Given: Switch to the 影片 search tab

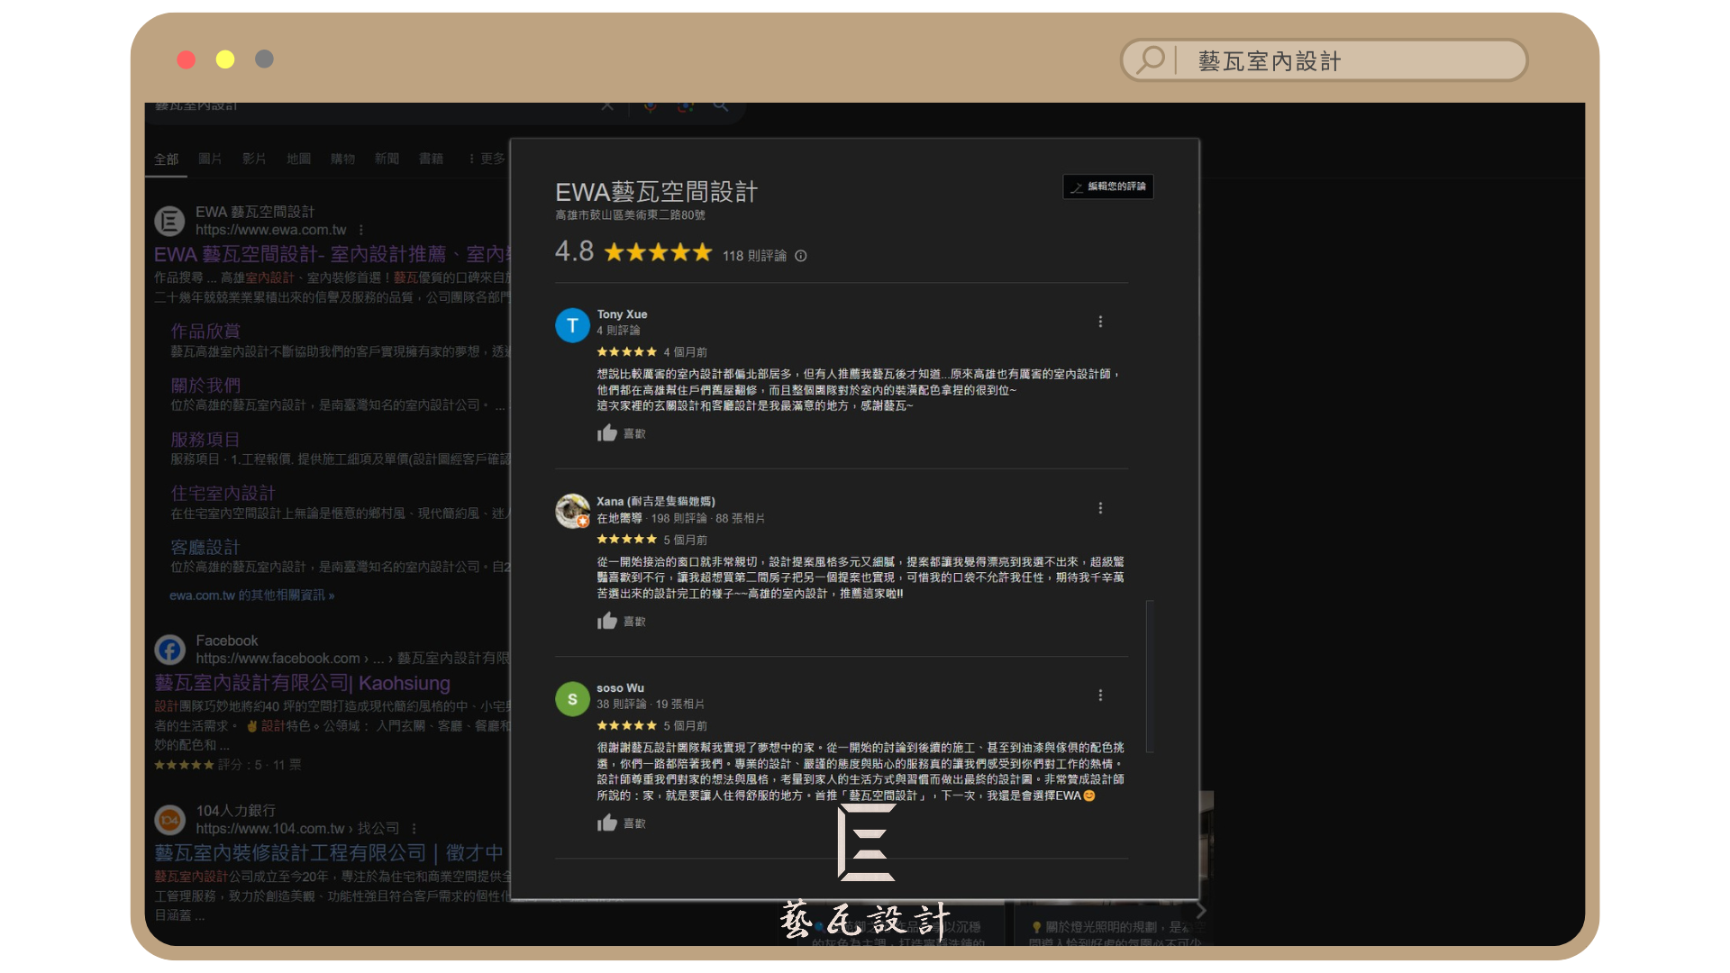Looking at the screenshot, I should [x=254, y=159].
